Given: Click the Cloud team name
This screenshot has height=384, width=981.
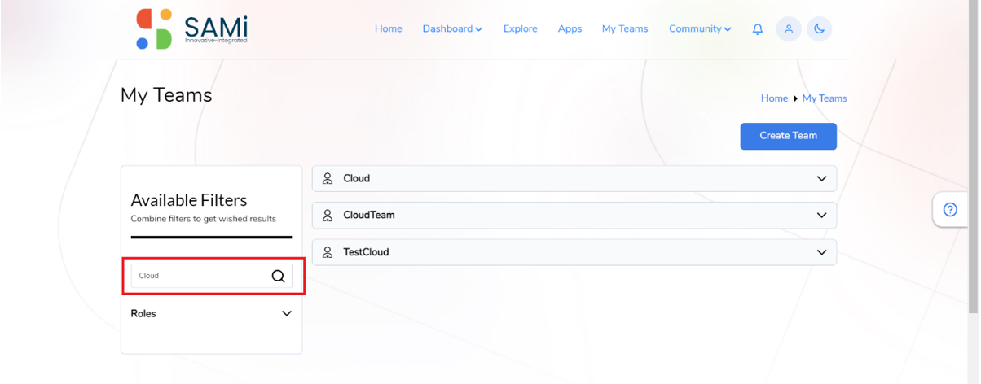Looking at the screenshot, I should pyautogui.click(x=357, y=178).
